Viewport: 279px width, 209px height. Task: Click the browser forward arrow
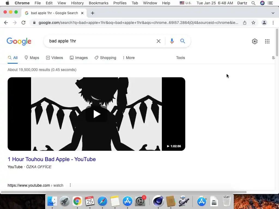pyautogui.click(x=15, y=23)
